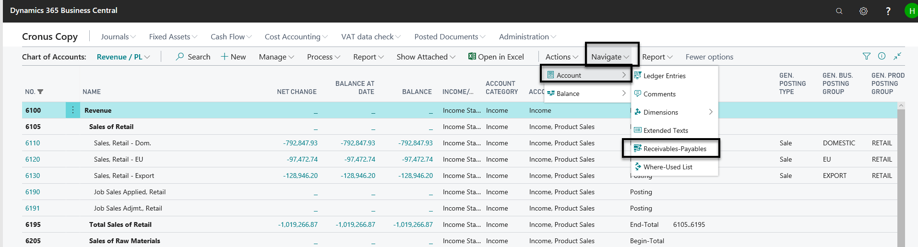918x247 pixels.
Task: Click net change -1,019,266.87 for 6195
Action: (x=298, y=224)
